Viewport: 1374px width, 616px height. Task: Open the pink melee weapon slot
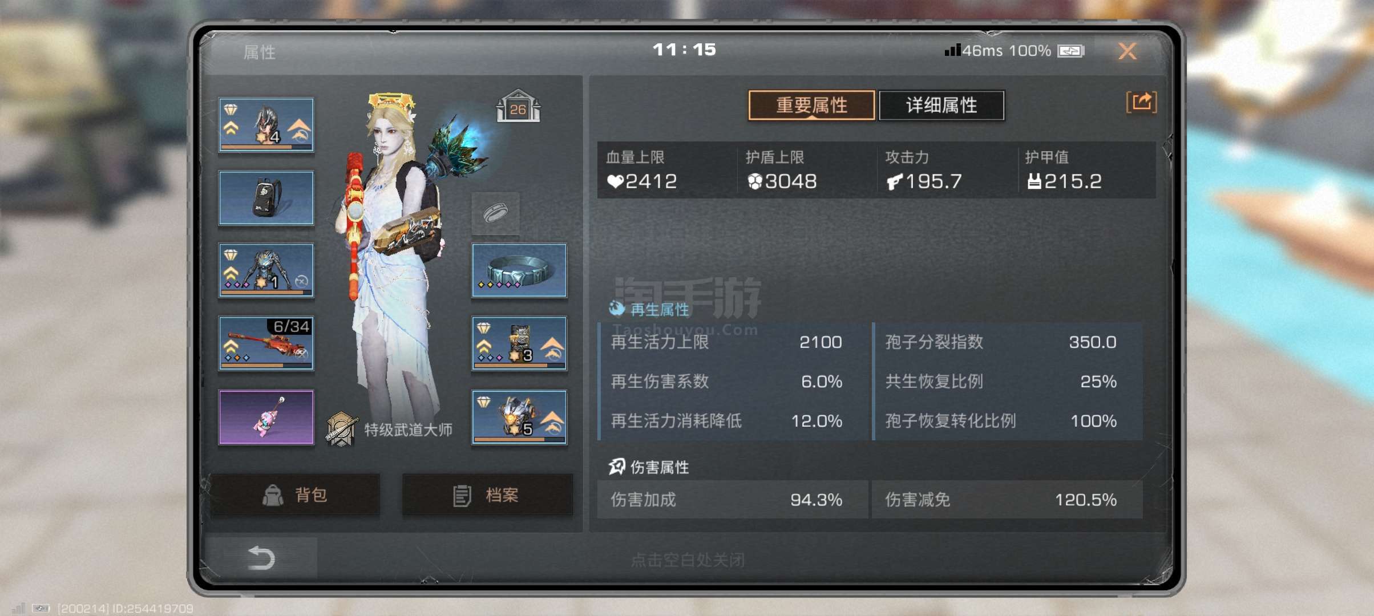coord(266,417)
